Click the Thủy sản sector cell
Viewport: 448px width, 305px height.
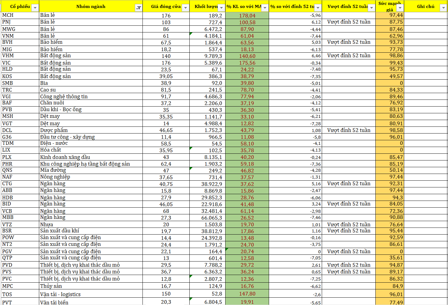pyautogui.click(x=91, y=286)
